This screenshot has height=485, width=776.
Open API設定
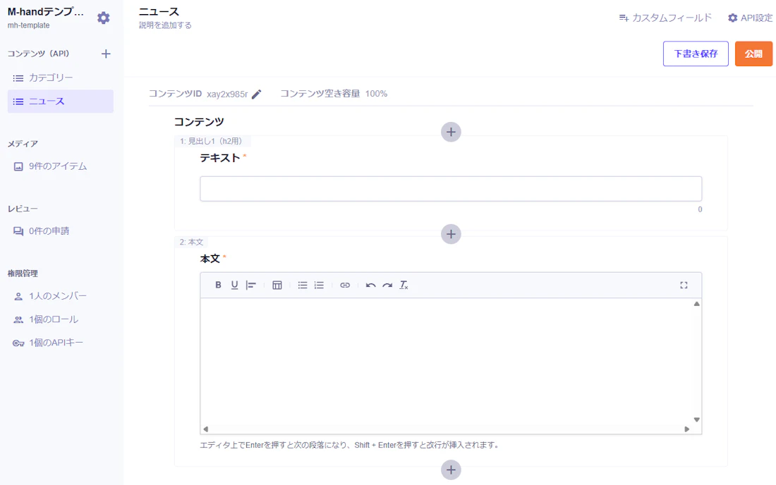tap(750, 18)
